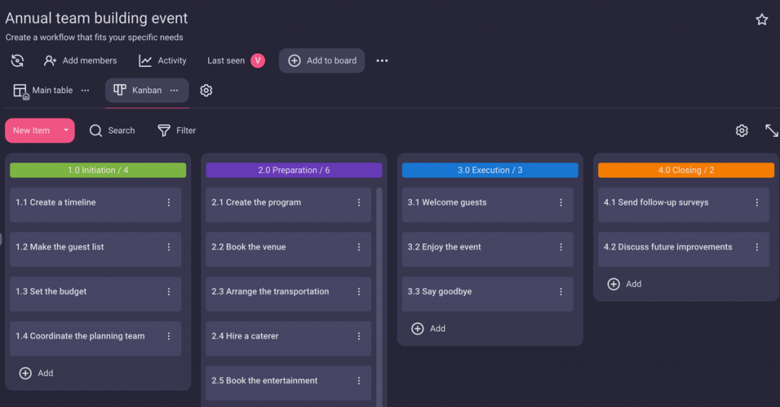Open Activity log
The height and width of the screenshot is (407, 780).
click(x=162, y=61)
